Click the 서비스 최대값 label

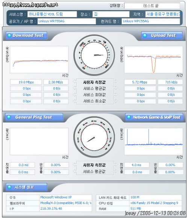point(94,95)
